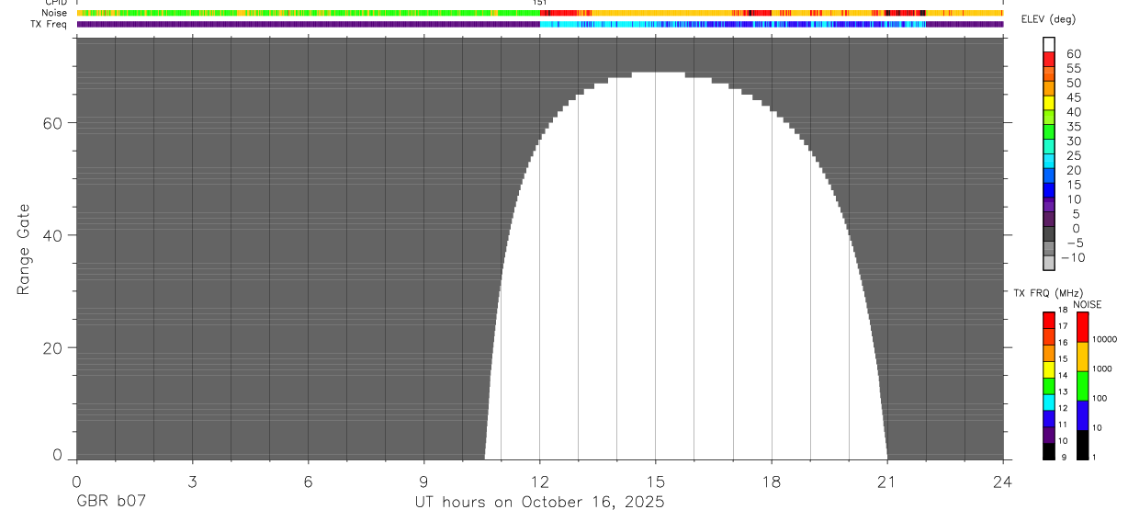Click the '1000' label on the NOISE bar
The image size is (1128, 521).
pos(1102,368)
